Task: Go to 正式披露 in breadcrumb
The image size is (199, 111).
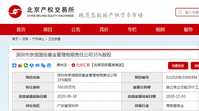Action: click(x=54, y=39)
